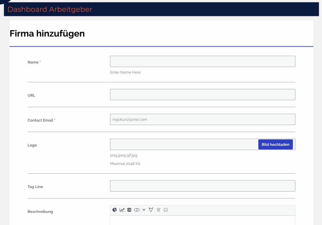Click the double chevron down toolbar icon
Viewport: 322px width, 225px height.
coord(144,210)
